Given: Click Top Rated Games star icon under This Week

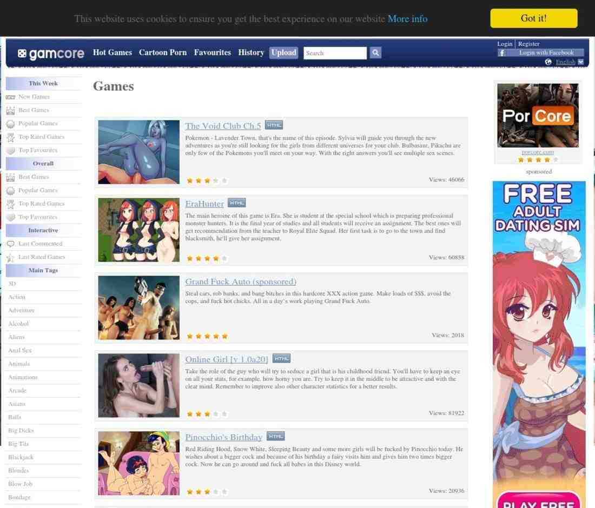Looking at the screenshot, I should [x=11, y=137].
